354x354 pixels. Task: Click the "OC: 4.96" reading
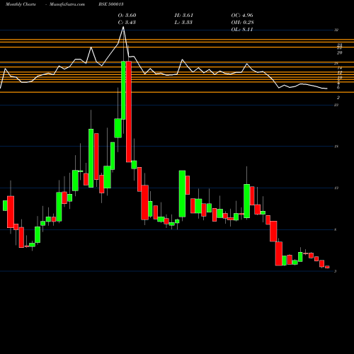point(242,16)
